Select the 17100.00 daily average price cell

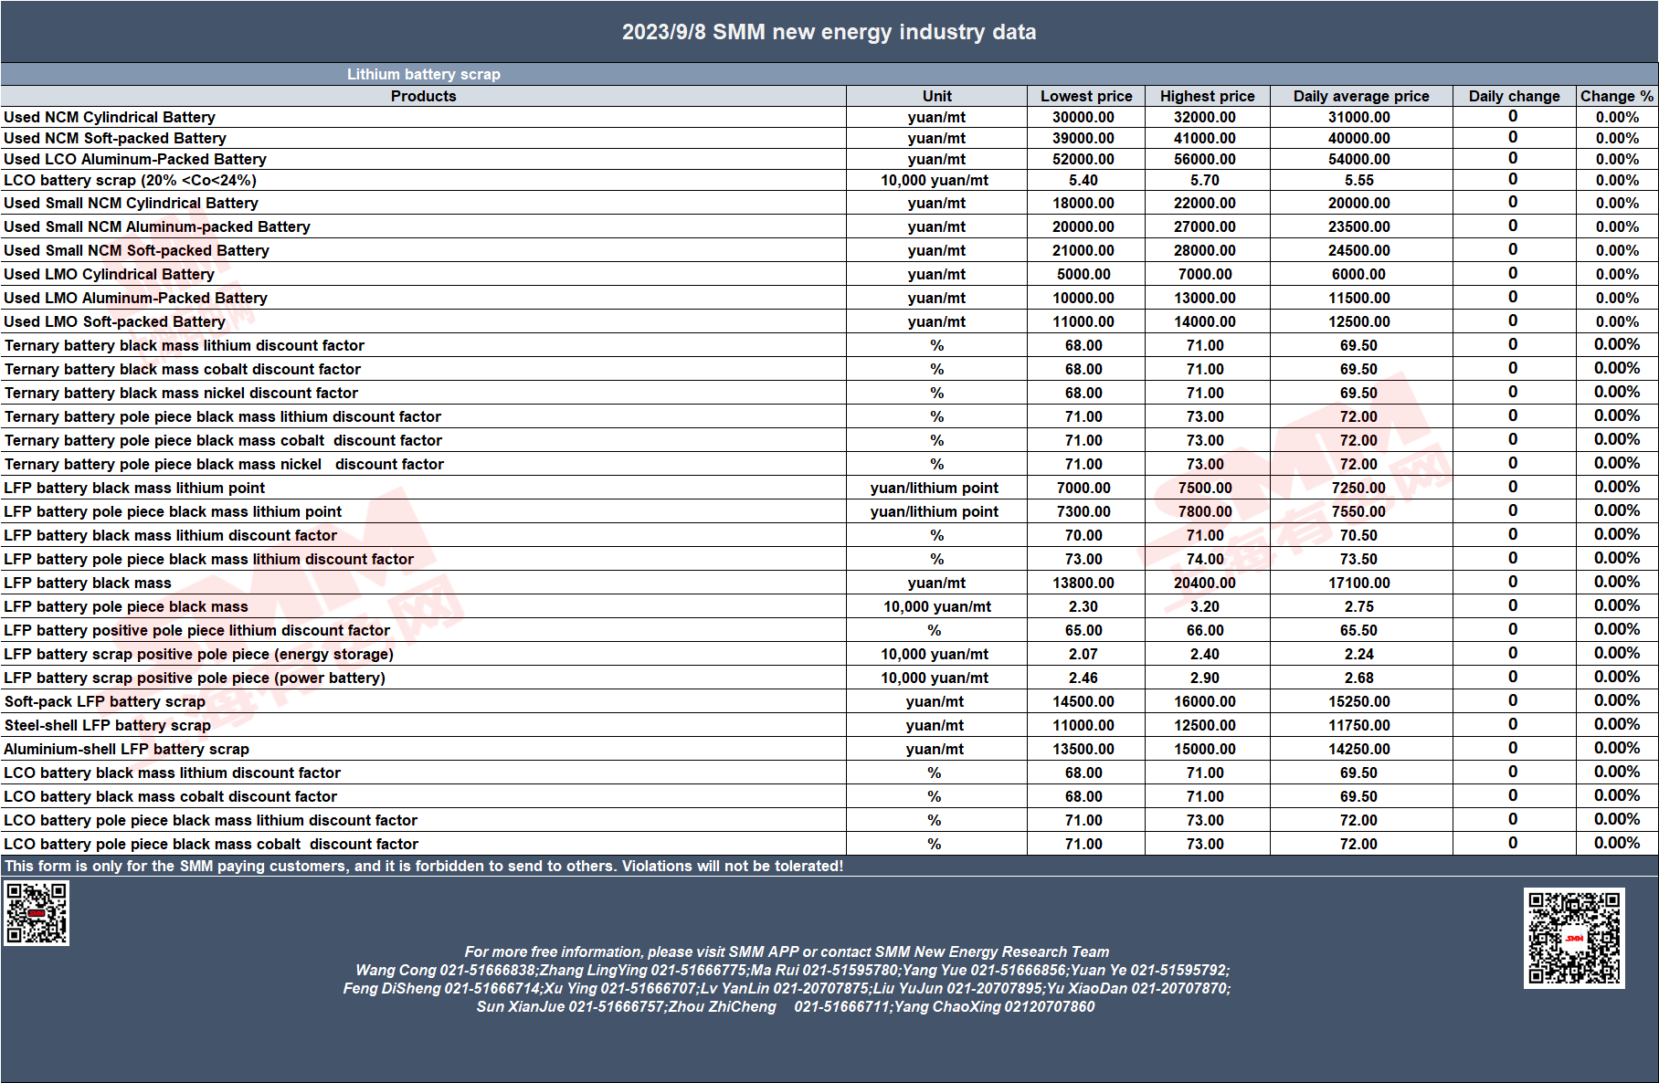click(1361, 583)
